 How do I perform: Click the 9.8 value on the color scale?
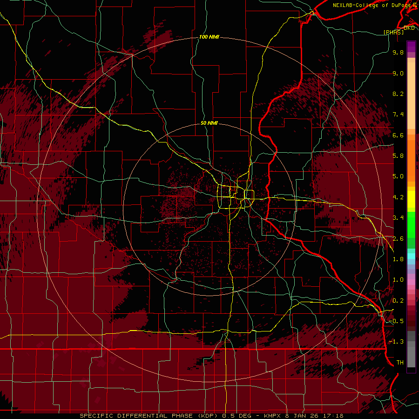(x=398, y=52)
